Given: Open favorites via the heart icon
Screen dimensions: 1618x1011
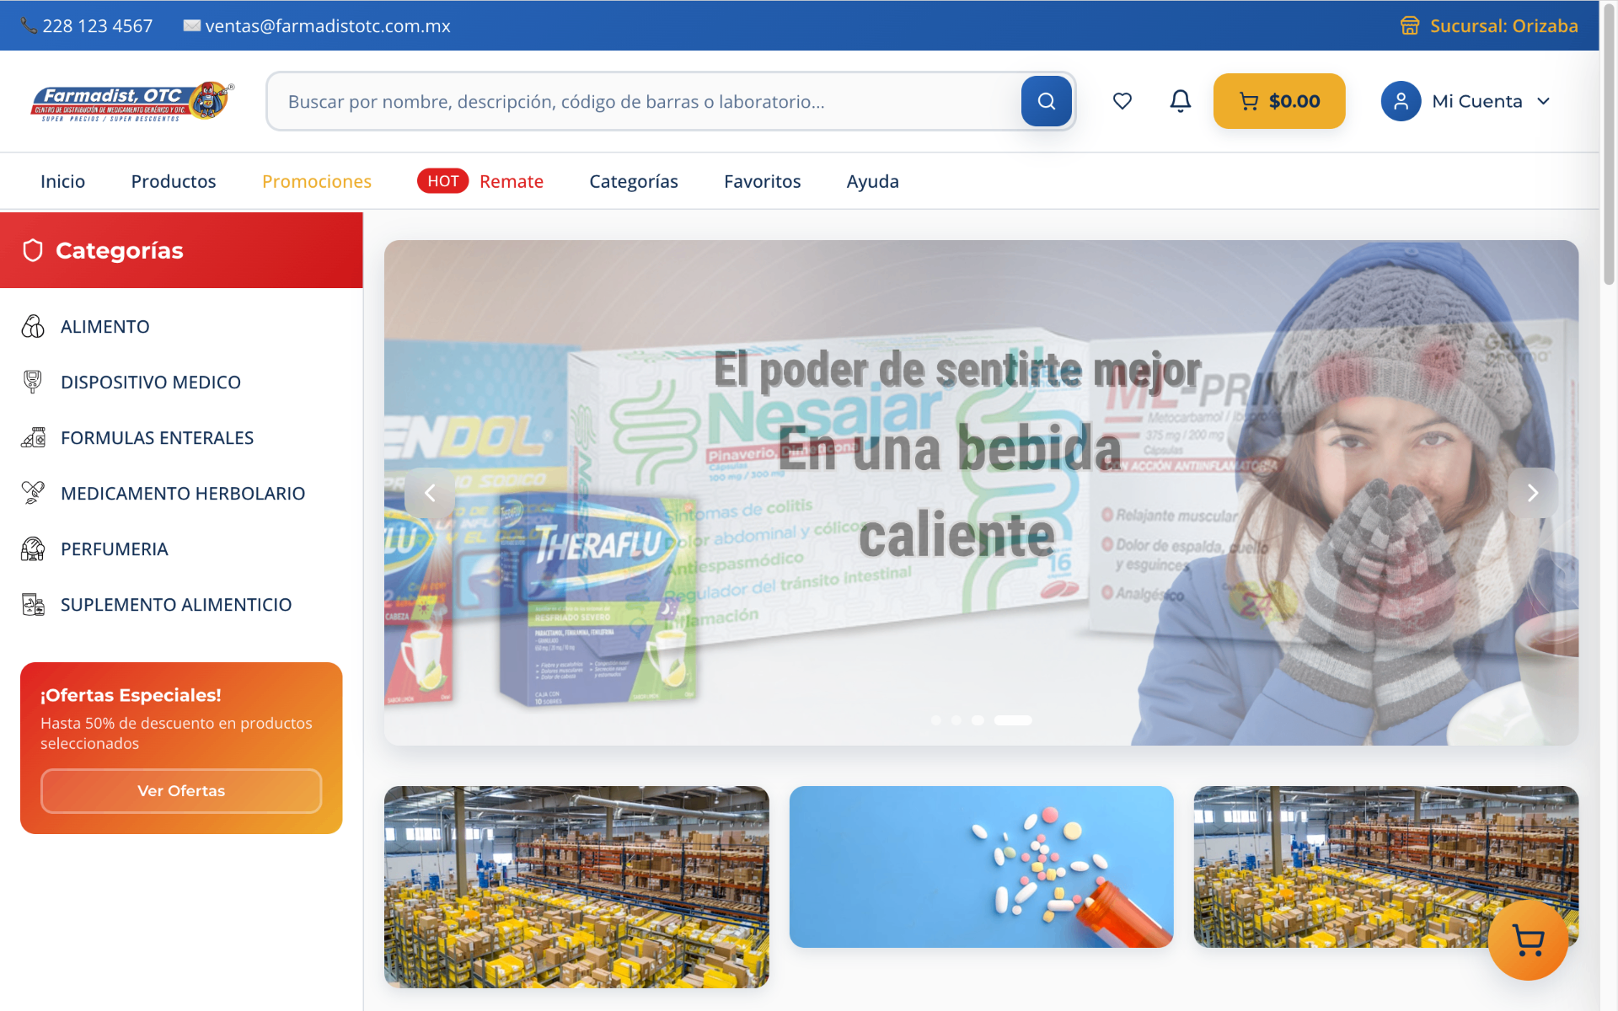Looking at the screenshot, I should coord(1122,101).
